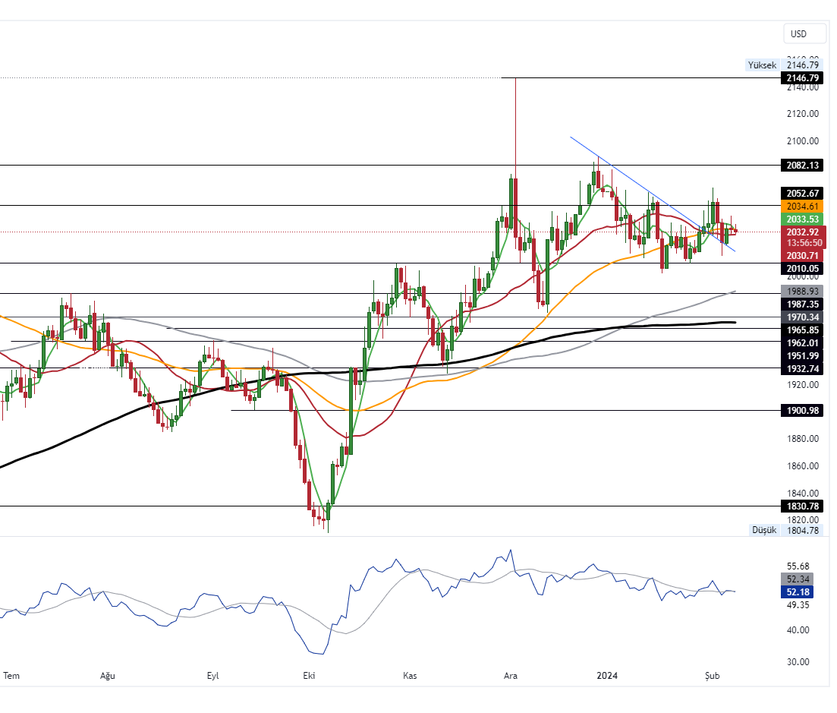Click the 2052.67 resistance price label
837x713 pixels.
802,193
